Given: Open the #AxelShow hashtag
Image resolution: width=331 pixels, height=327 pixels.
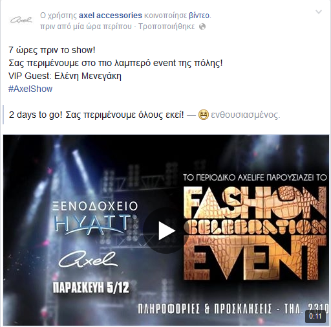Looking at the screenshot, I should pos(30,89).
